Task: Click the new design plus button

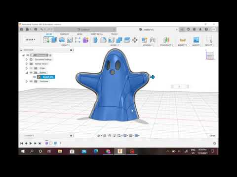Action: (x=182, y=29)
